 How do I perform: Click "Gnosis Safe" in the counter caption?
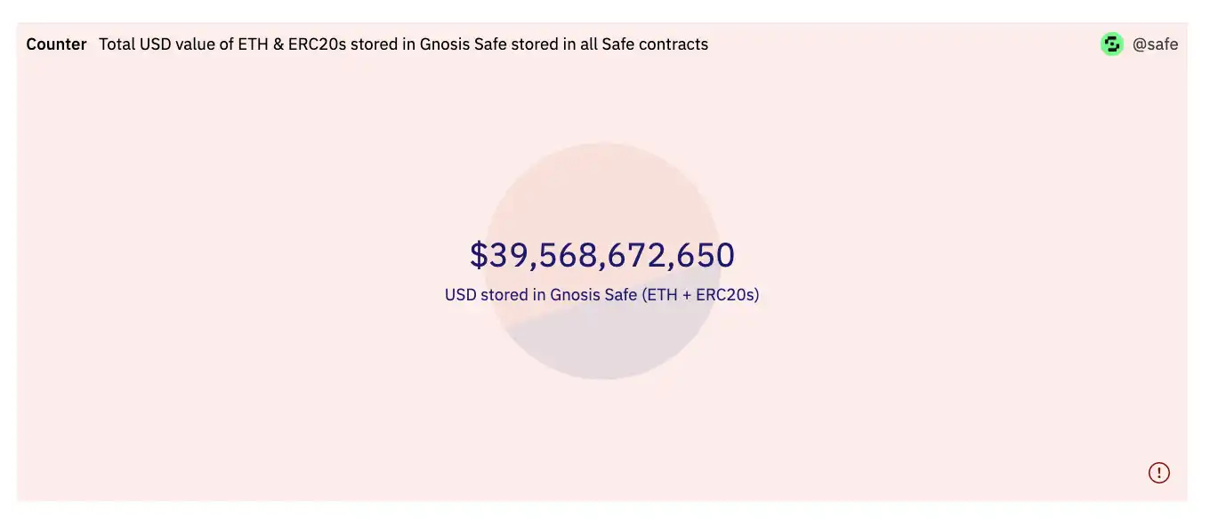(x=593, y=294)
